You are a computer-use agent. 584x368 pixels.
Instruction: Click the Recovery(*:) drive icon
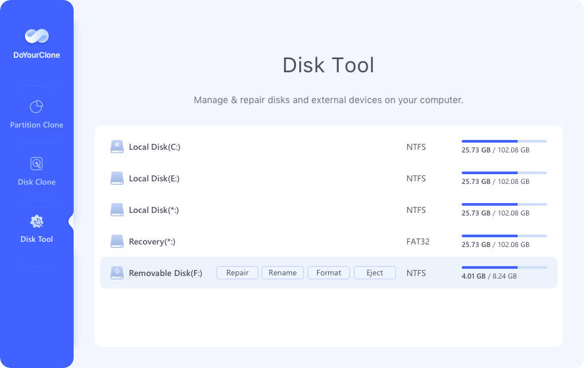point(117,241)
